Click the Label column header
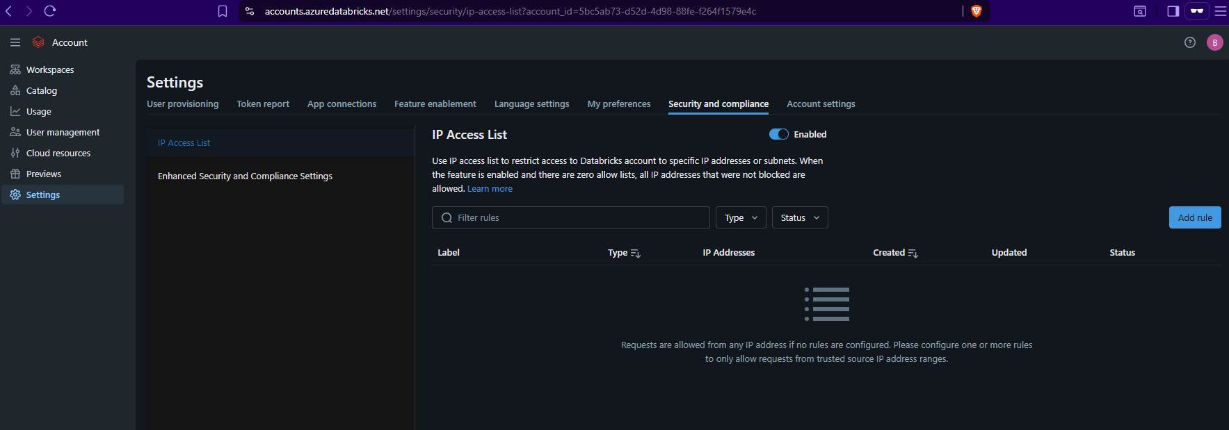 point(449,252)
